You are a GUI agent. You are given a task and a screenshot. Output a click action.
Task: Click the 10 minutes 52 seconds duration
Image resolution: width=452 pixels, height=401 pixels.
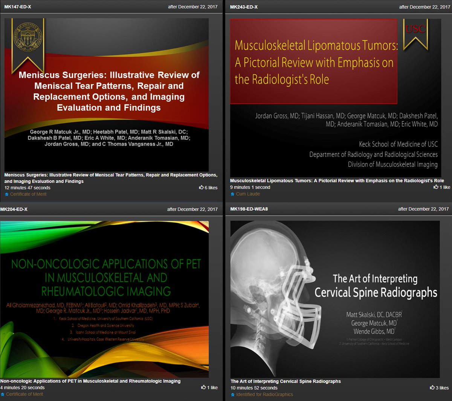[x=254, y=388]
